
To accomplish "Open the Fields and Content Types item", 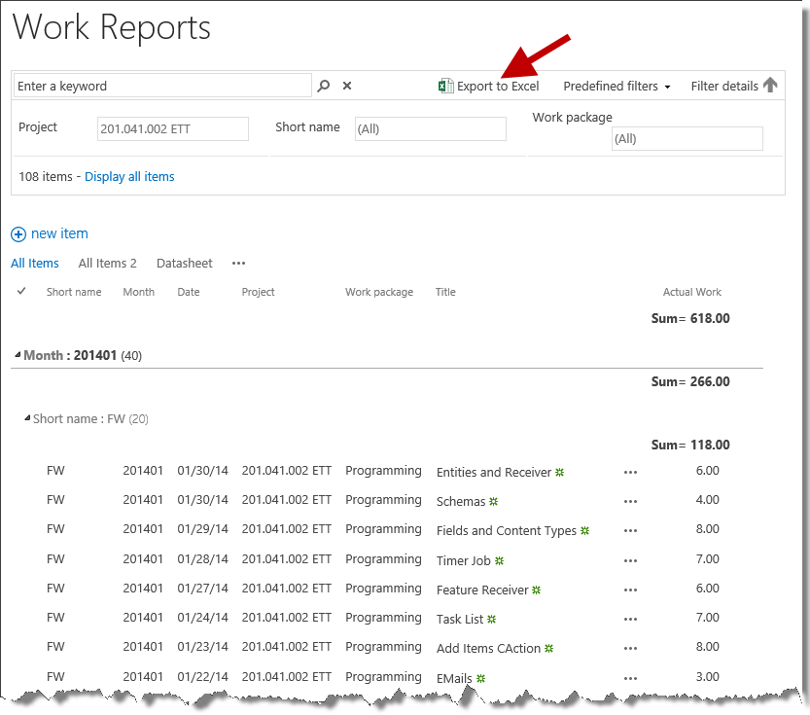I will pos(507,530).
